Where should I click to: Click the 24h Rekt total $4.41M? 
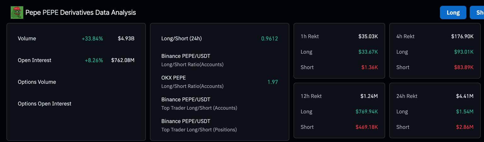(x=464, y=96)
